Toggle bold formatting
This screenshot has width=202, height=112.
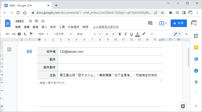tap(120, 34)
